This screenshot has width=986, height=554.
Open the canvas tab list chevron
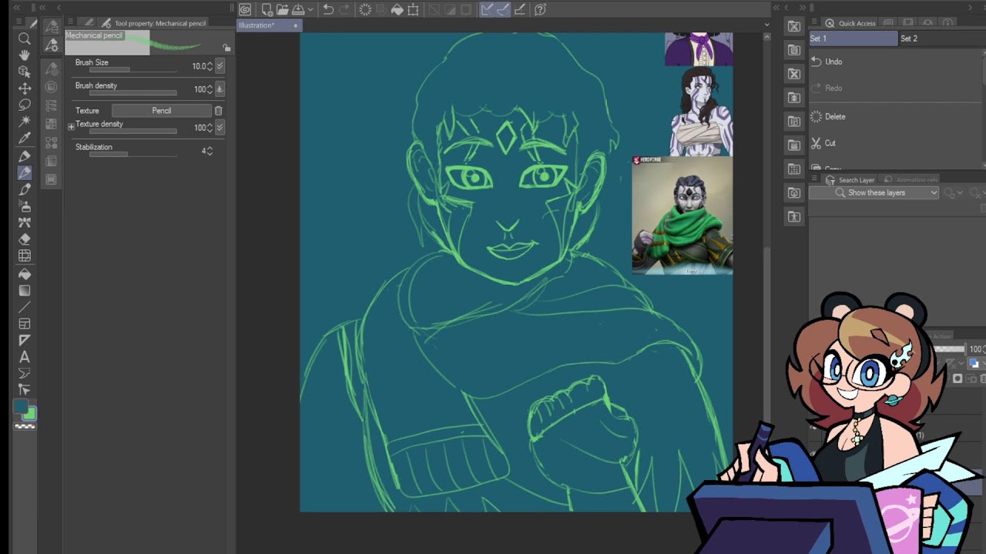(x=766, y=25)
